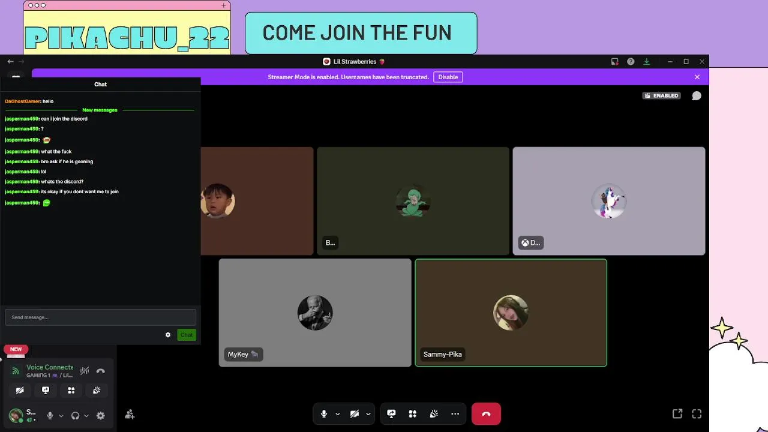
Task: Click the "can i join the discord" message
Action: [64, 119]
